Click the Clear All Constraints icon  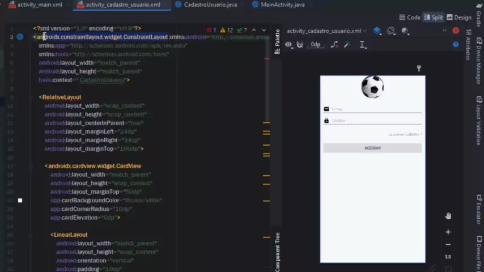[x=334, y=44]
